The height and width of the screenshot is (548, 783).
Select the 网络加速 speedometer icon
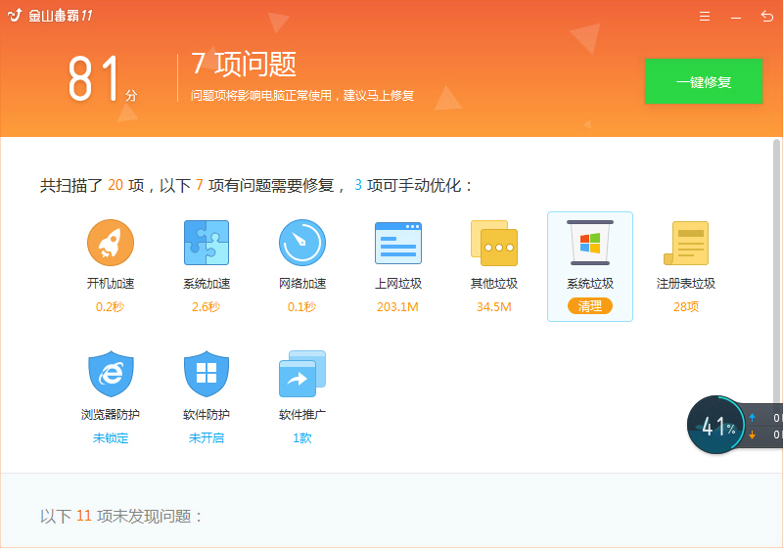pos(302,243)
